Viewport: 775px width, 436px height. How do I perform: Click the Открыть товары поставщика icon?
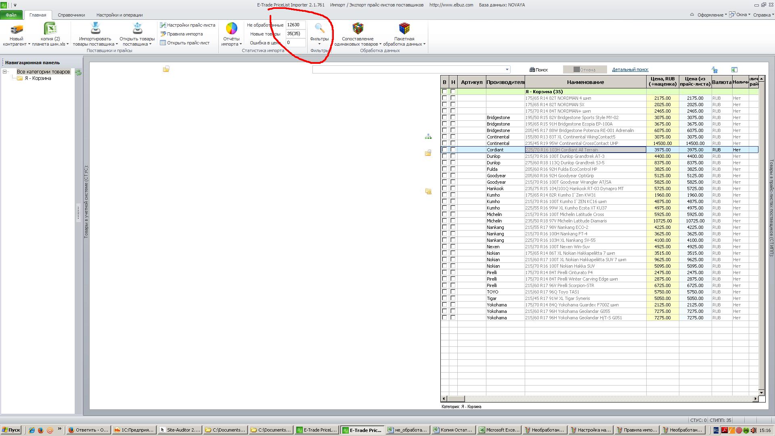click(x=137, y=28)
